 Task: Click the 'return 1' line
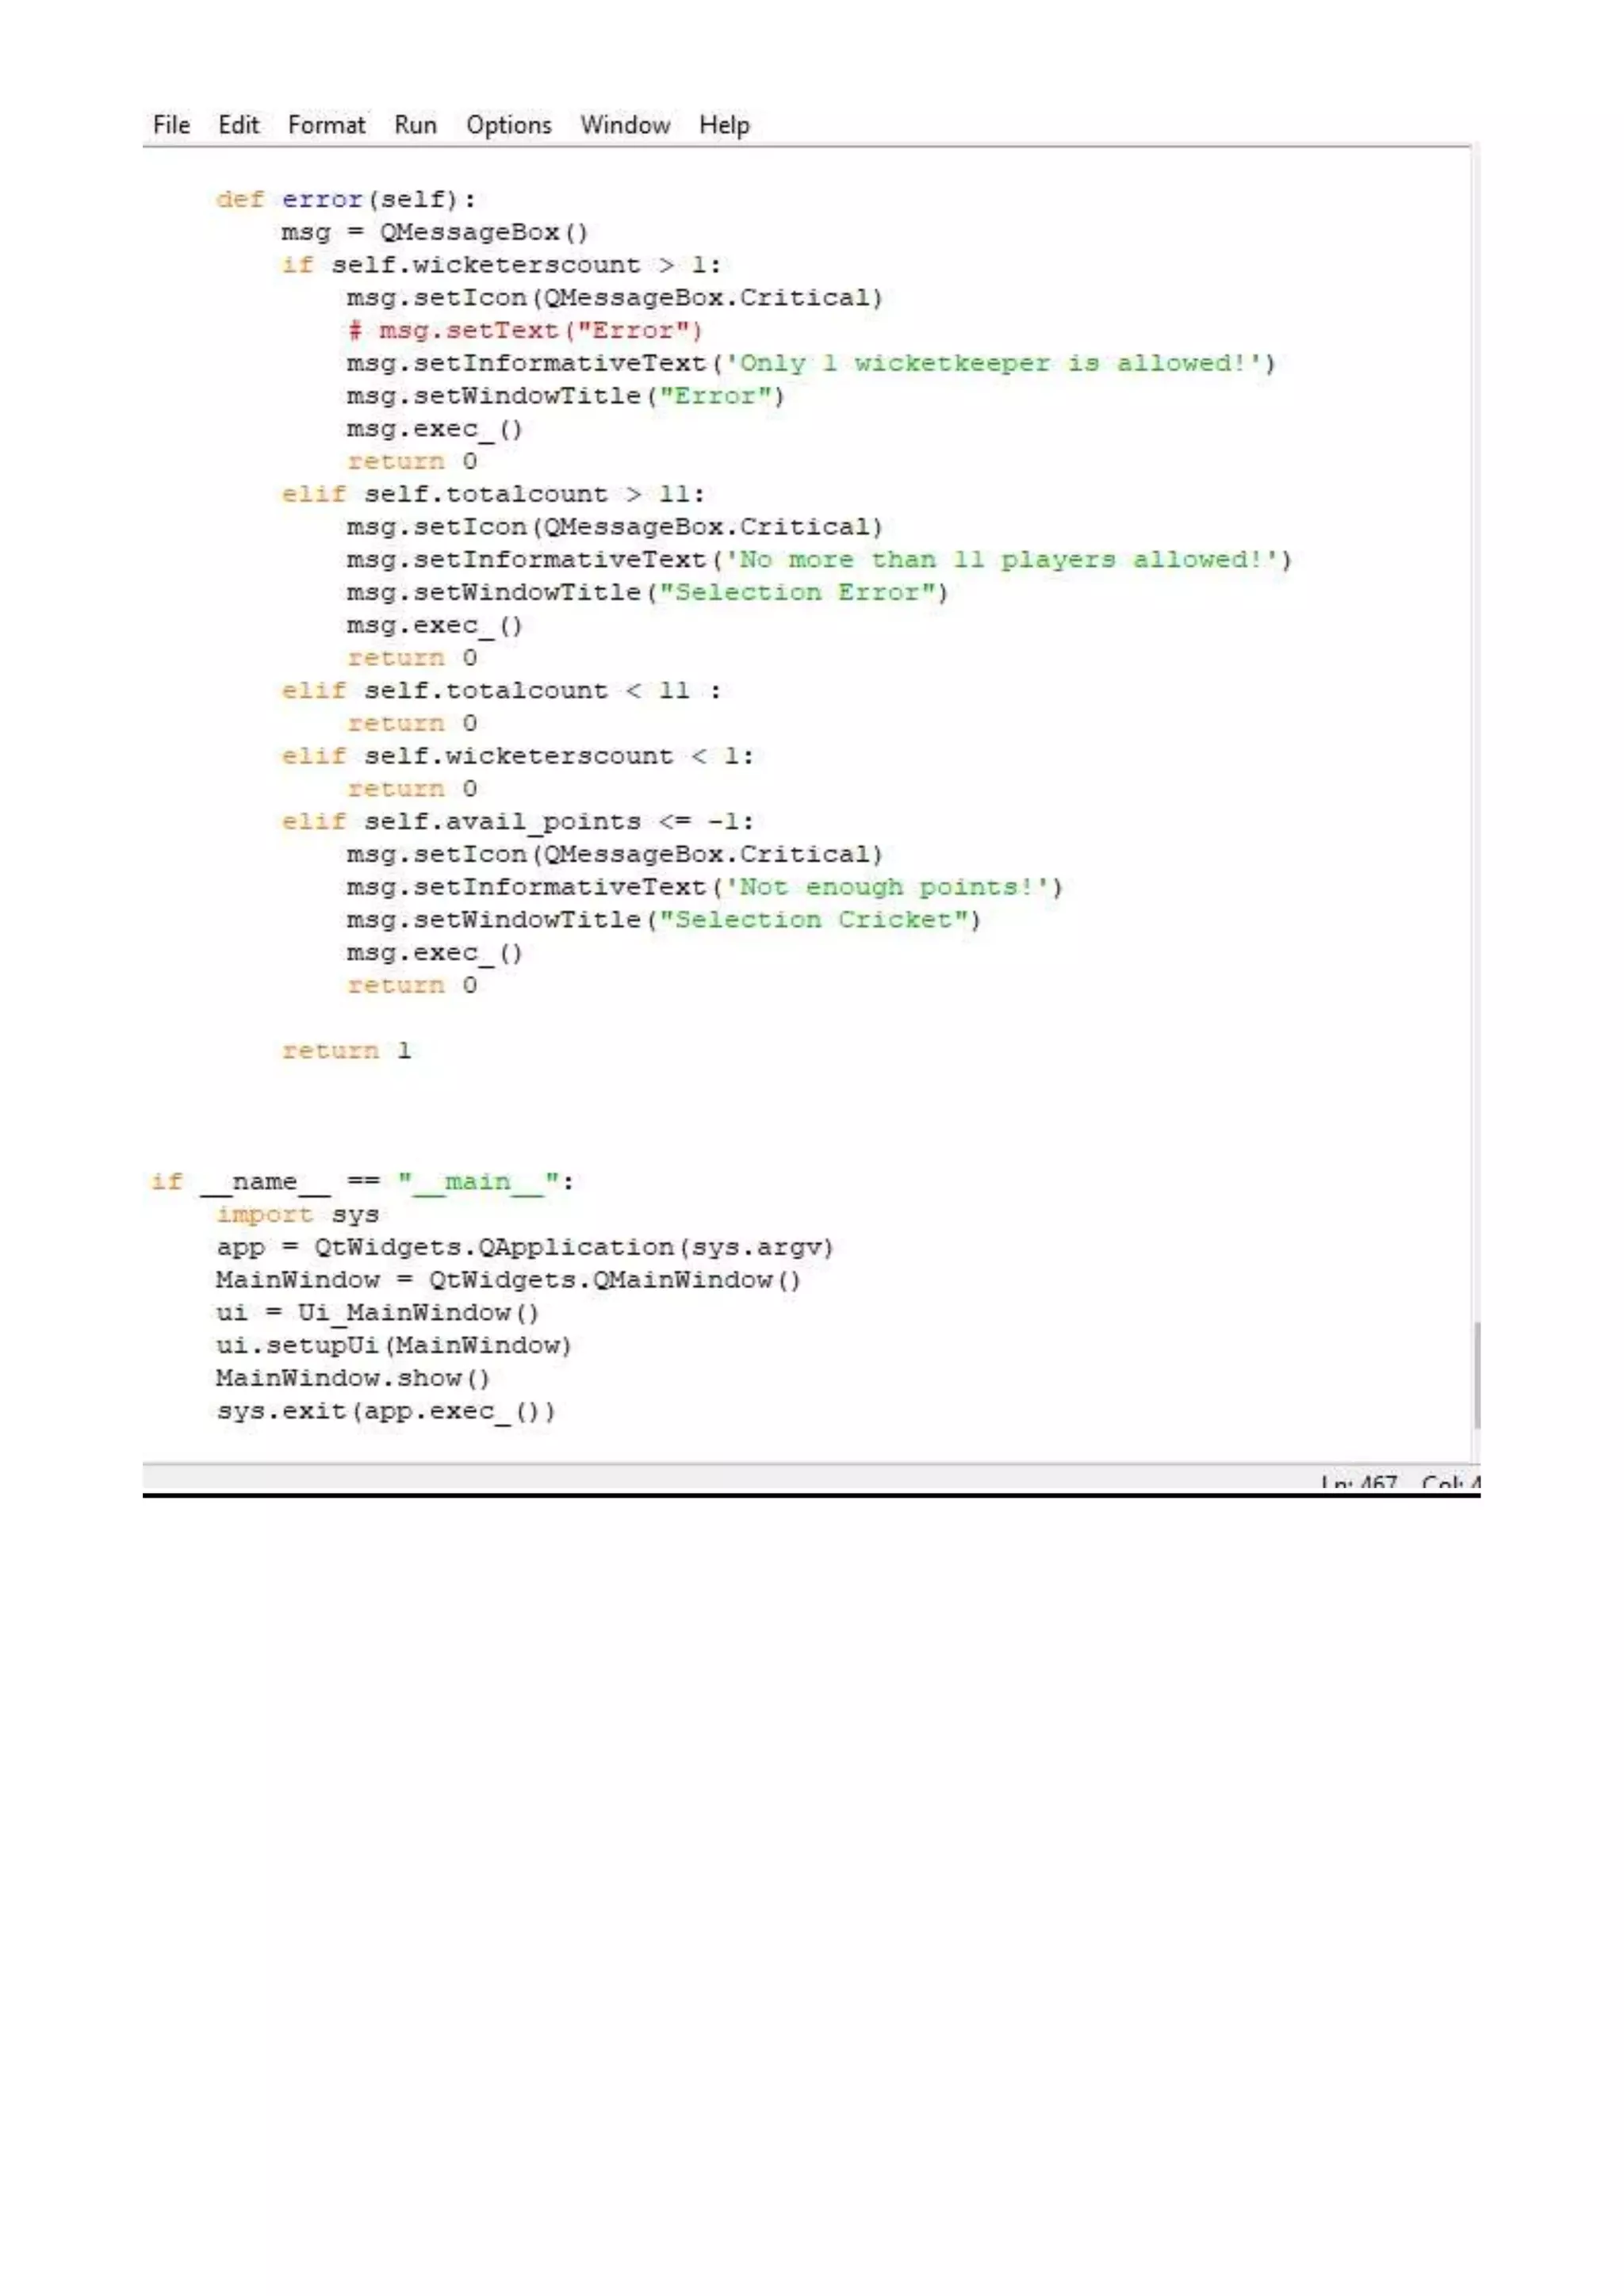click(x=346, y=1050)
